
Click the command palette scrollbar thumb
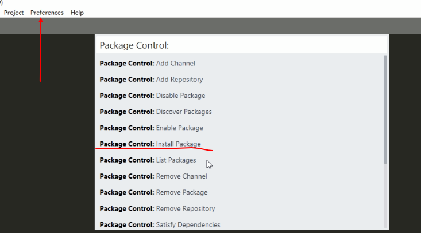pyautogui.click(x=385, y=109)
